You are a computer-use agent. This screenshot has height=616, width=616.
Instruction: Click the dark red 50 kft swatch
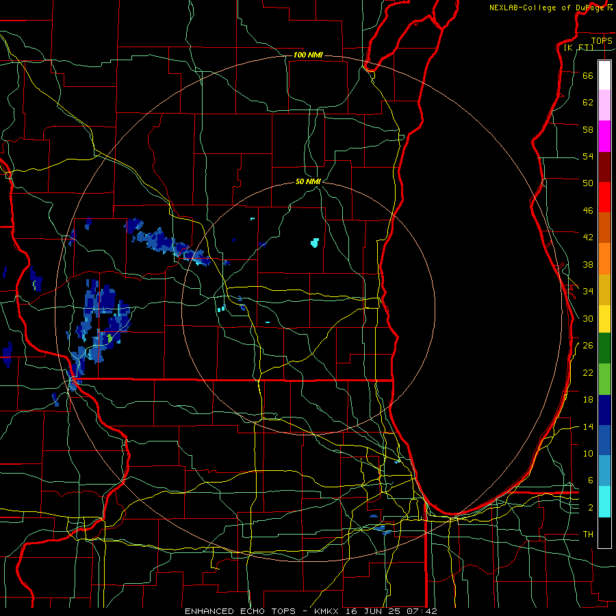(604, 166)
